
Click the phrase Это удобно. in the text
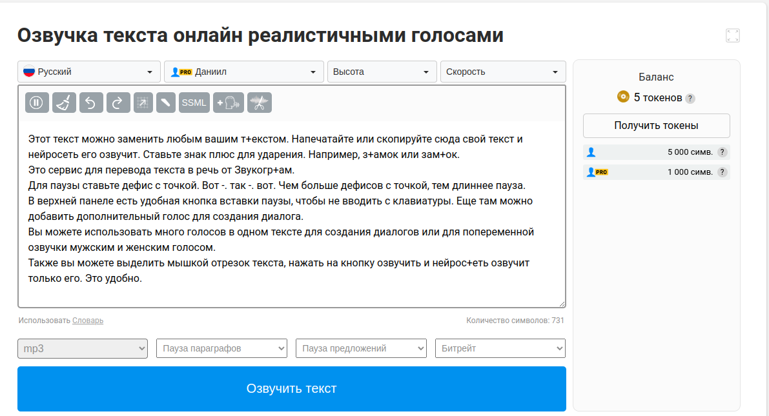click(113, 279)
